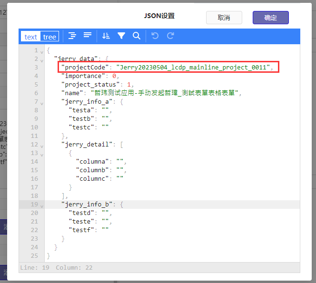Collapse the jerry_detail array at line 12
This screenshot has width=316, height=283.
(x=42, y=146)
